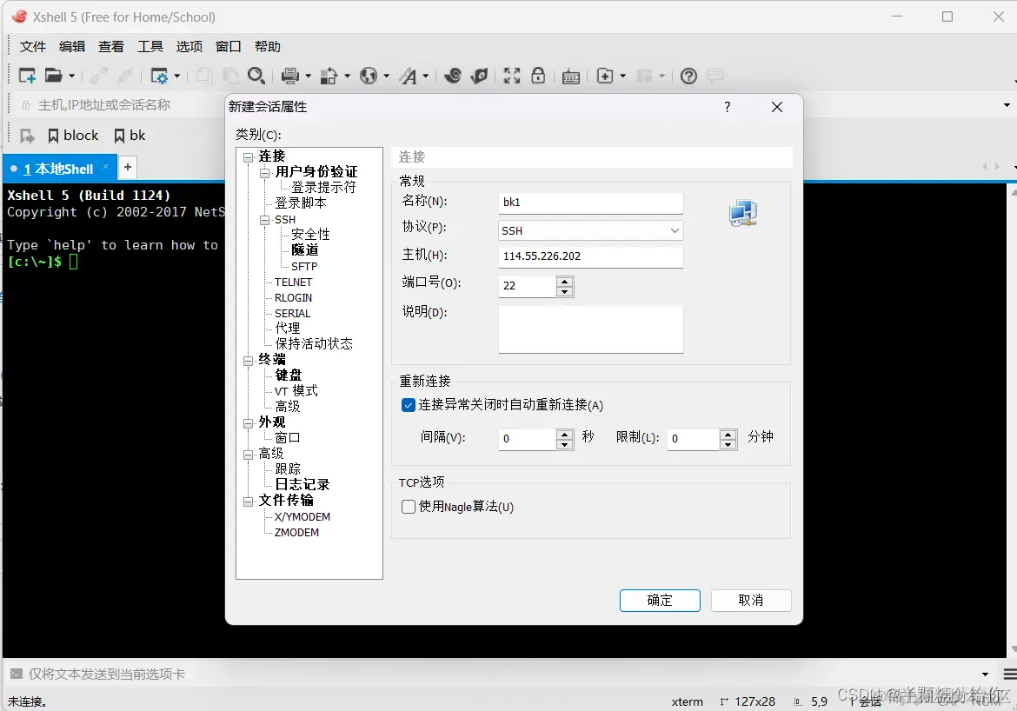This screenshot has width=1017, height=711.
Task: Select 登录提示符 in the category tree
Action: tap(323, 188)
